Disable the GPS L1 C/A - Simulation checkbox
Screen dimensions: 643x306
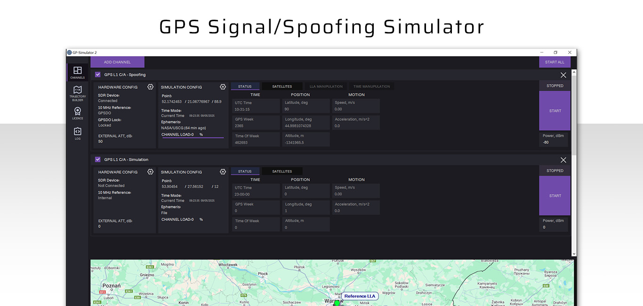pos(97,159)
